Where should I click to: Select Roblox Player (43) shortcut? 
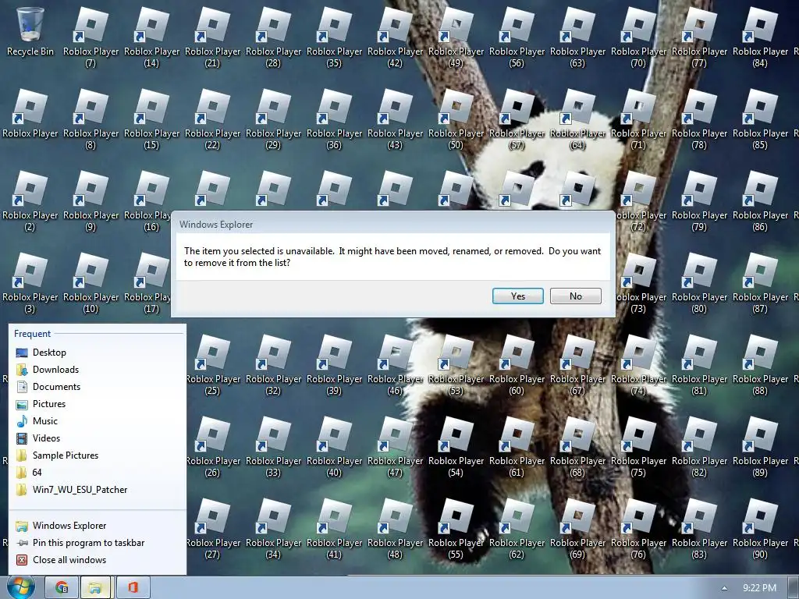pyautogui.click(x=395, y=119)
